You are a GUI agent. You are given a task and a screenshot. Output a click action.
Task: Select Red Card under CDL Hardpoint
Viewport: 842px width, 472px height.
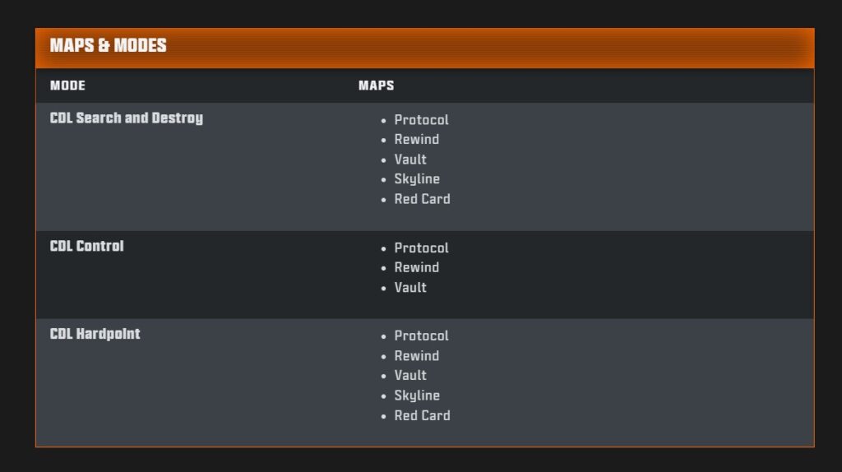(422, 416)
